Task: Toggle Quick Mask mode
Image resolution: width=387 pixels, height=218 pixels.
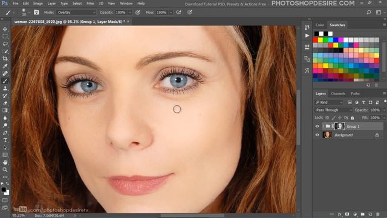Action: point(5,200)
